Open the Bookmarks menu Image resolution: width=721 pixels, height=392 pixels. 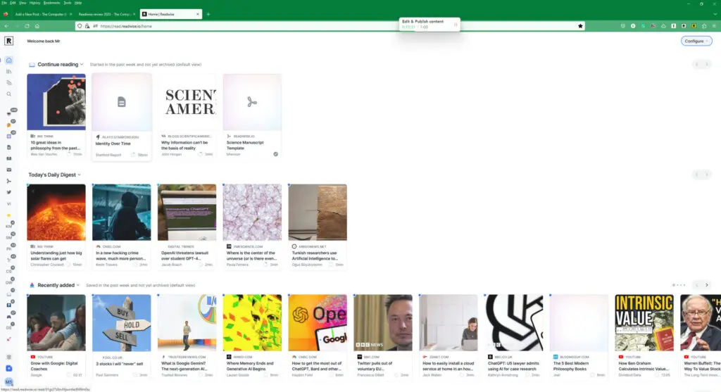click(52, 3)
